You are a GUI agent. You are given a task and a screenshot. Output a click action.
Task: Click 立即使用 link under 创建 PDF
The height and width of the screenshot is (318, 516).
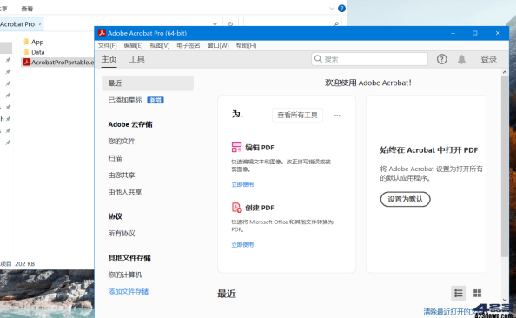coord(242,245)
